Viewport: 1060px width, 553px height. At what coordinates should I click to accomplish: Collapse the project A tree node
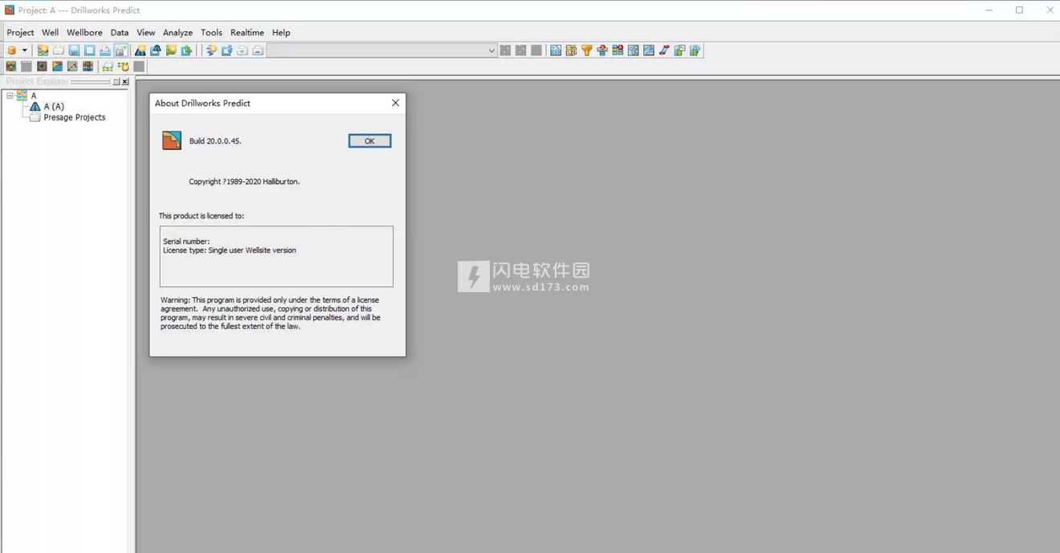[x=10, y=96]
